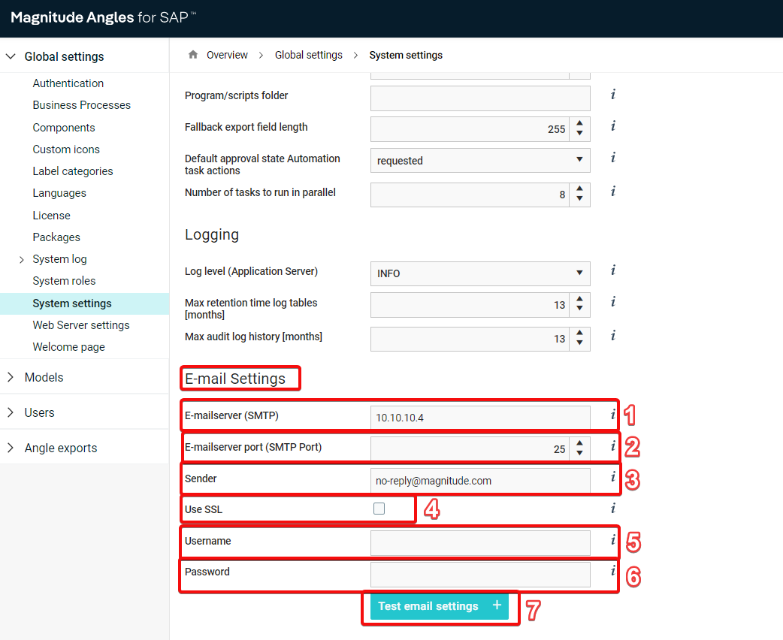Enable the Use SSL checkbox
783x640 pixels.
pyautogui.click(x=379, y=509)
